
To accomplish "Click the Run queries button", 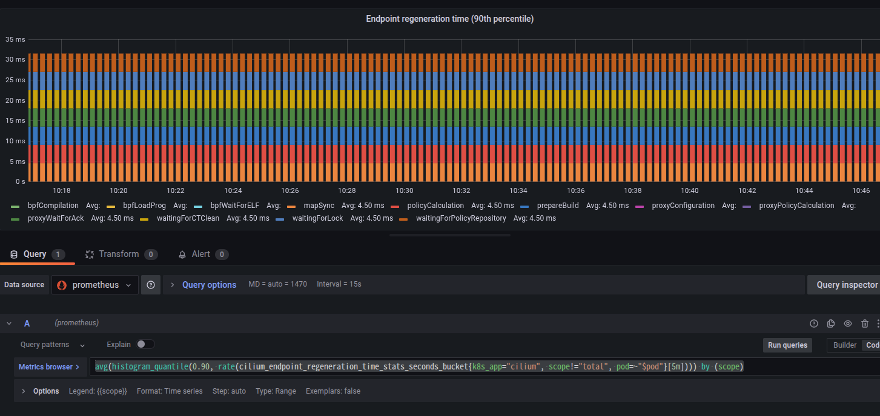I will 788,345.
